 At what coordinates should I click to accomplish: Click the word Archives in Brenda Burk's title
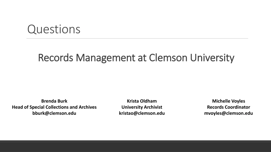point(88,107)
